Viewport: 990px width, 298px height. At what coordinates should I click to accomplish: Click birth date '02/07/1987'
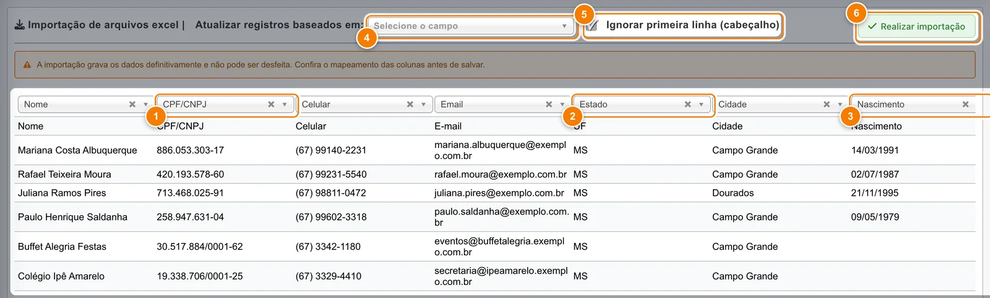click(x=875, y=174)
